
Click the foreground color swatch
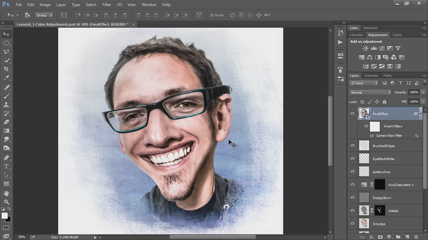[x=5, y=216]
